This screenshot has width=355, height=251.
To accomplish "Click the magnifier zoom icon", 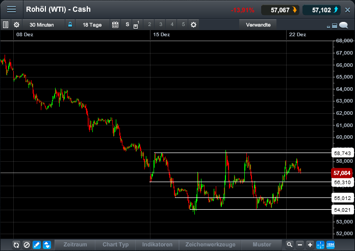I will [x=290, y=245].
